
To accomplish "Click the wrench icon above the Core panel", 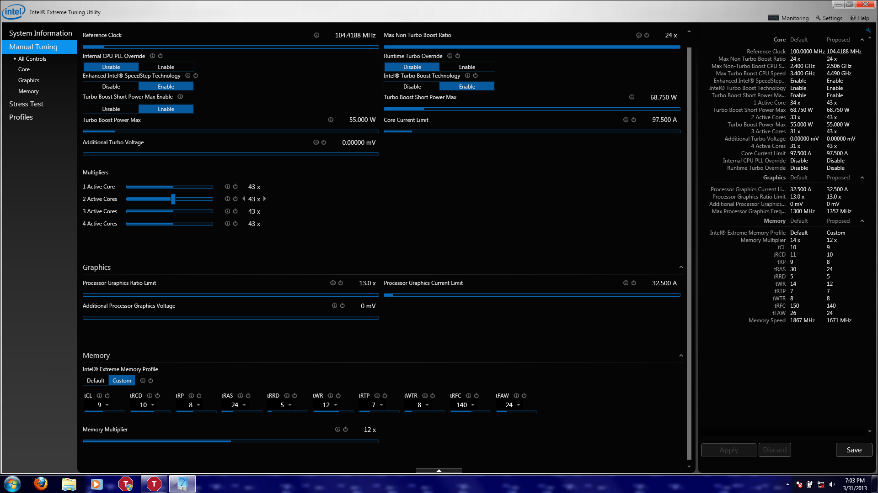I will pos(868,31).
